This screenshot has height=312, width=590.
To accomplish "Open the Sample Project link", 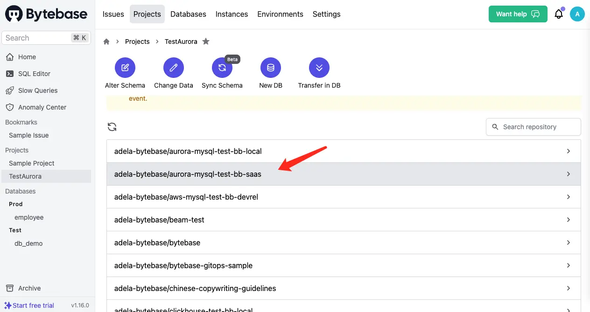I will point(31,163).
